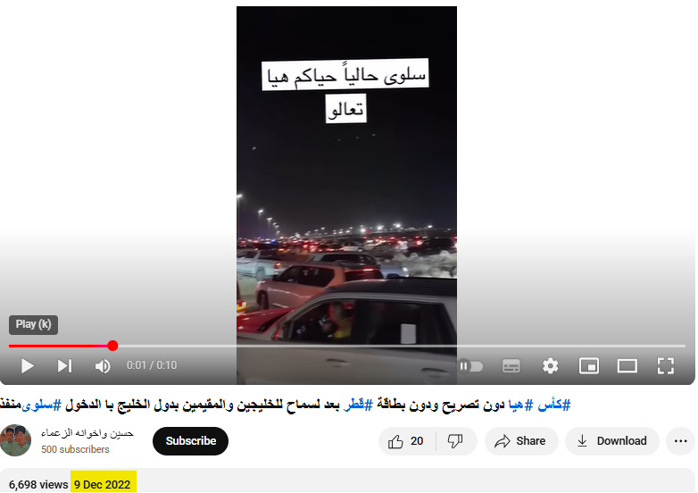This screenshot has width=698, height=493.
Task: Click the red progress bar scrubber
Action: [112, 346]
